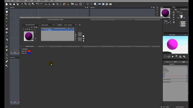
Task: Open the red Colour swatch
Action: click(29, 51)
